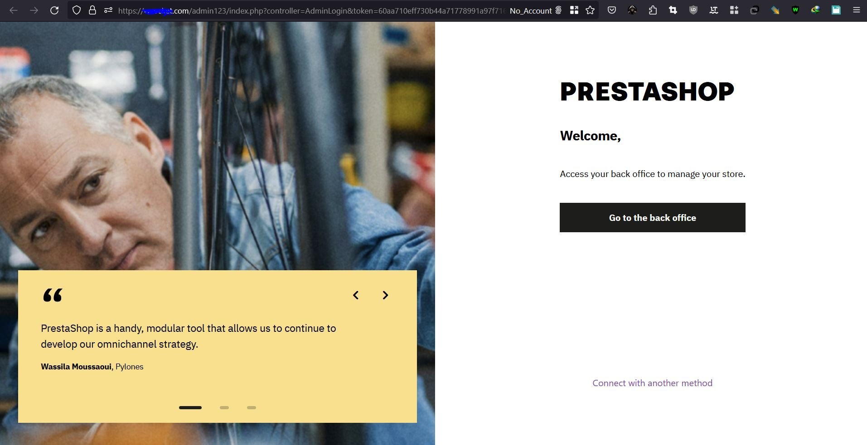The height and width of the screenshot is (445, 867).
Task: Open the Pocket save icon
Action: coord(612,10)
